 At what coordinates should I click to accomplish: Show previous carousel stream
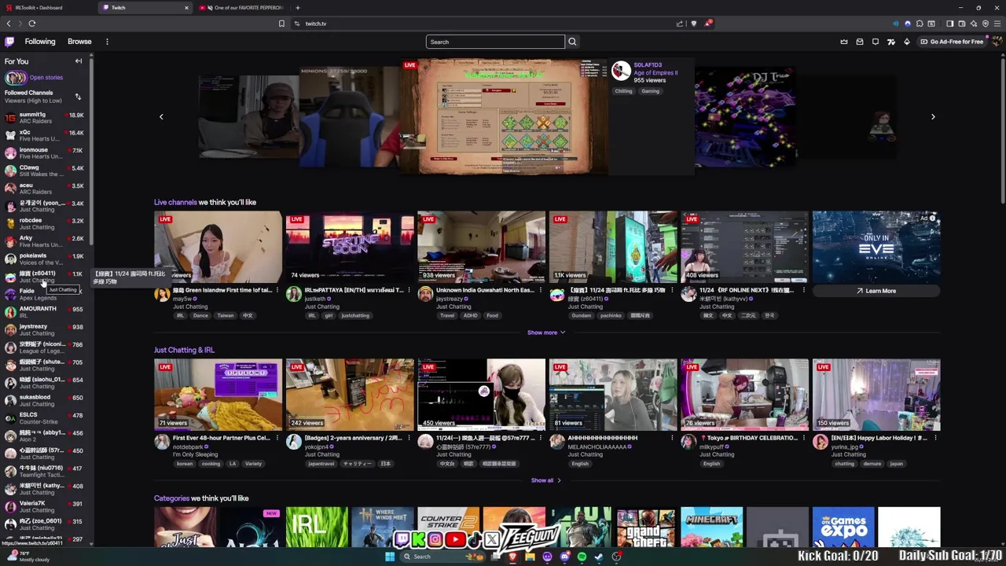[161, 116]
